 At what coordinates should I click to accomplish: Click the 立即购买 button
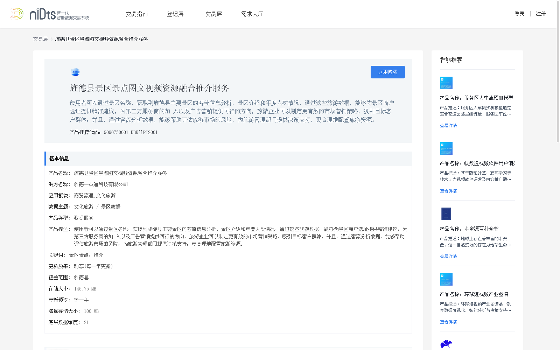point(388,72)
